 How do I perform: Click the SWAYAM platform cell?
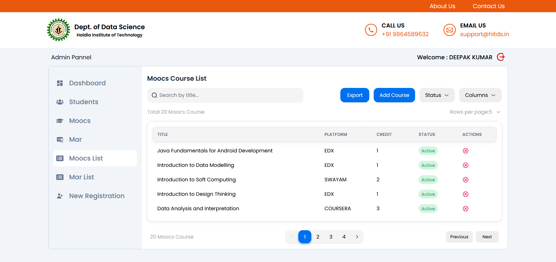coord(335,180)
